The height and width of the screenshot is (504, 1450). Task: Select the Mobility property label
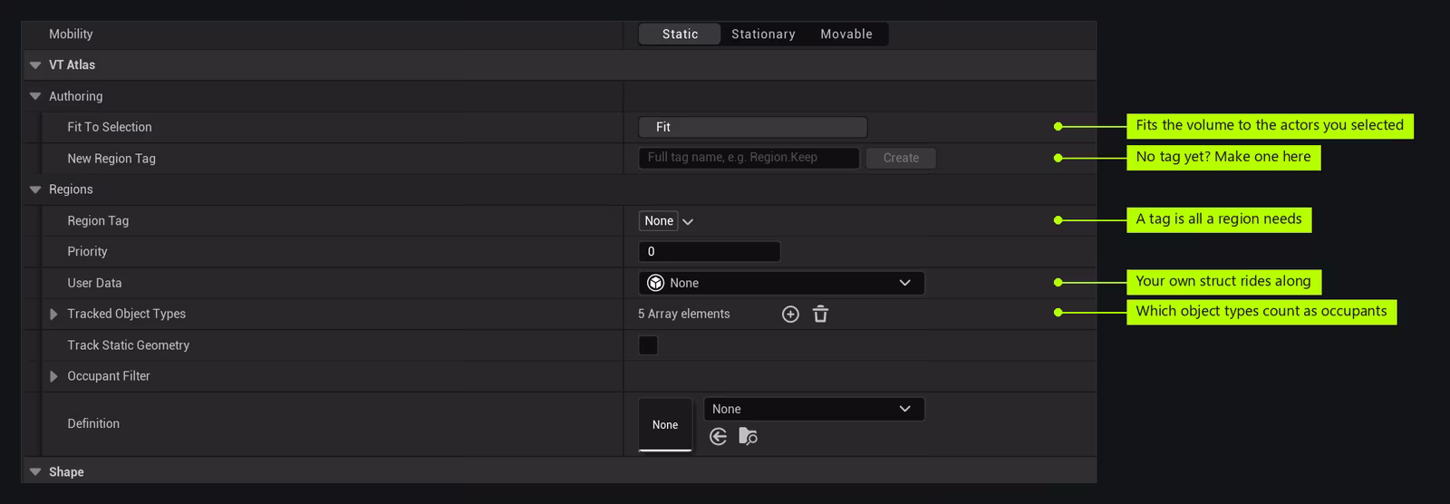71,34
